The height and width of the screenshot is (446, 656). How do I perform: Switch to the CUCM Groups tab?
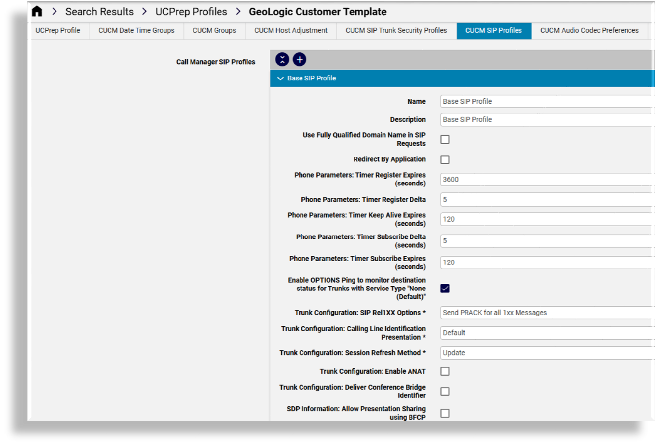coord(214,30)
